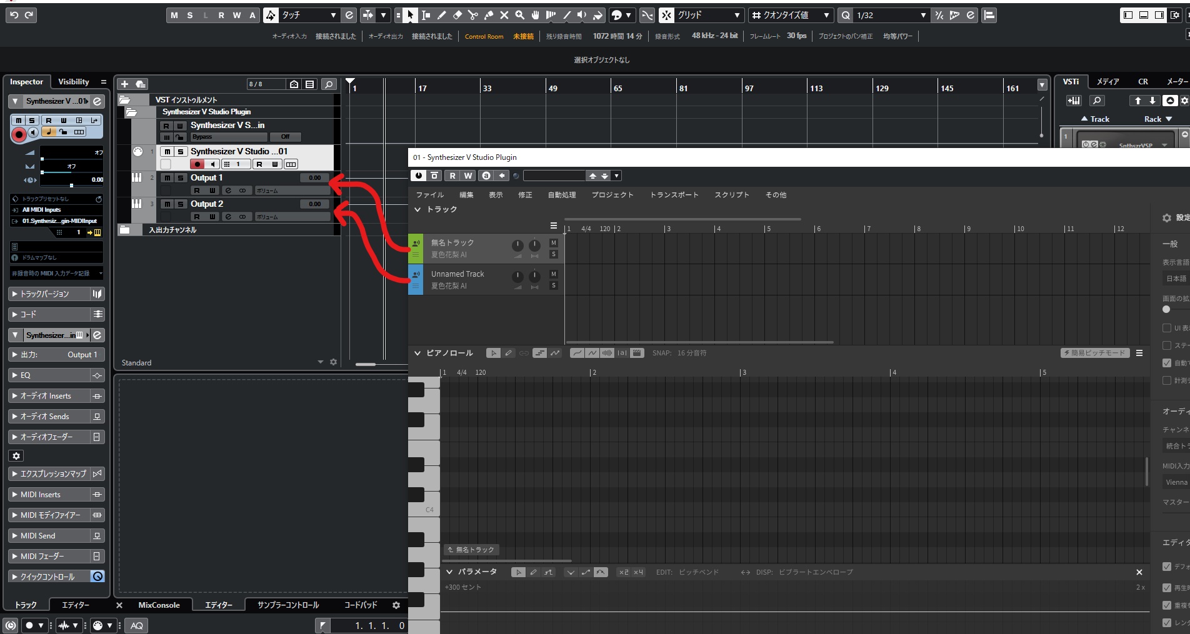The height and width of the screenshot is (634, 1190).
Task: Select the Split scissors tool
Action: [x=472, y=15]
